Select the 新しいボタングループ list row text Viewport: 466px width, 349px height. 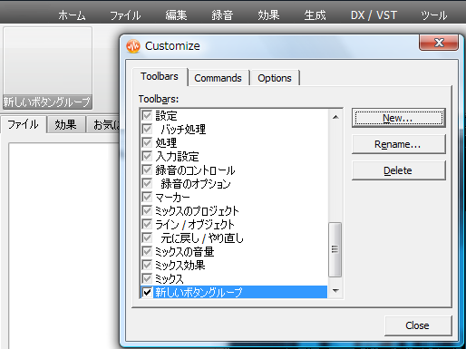click(199, 292)
